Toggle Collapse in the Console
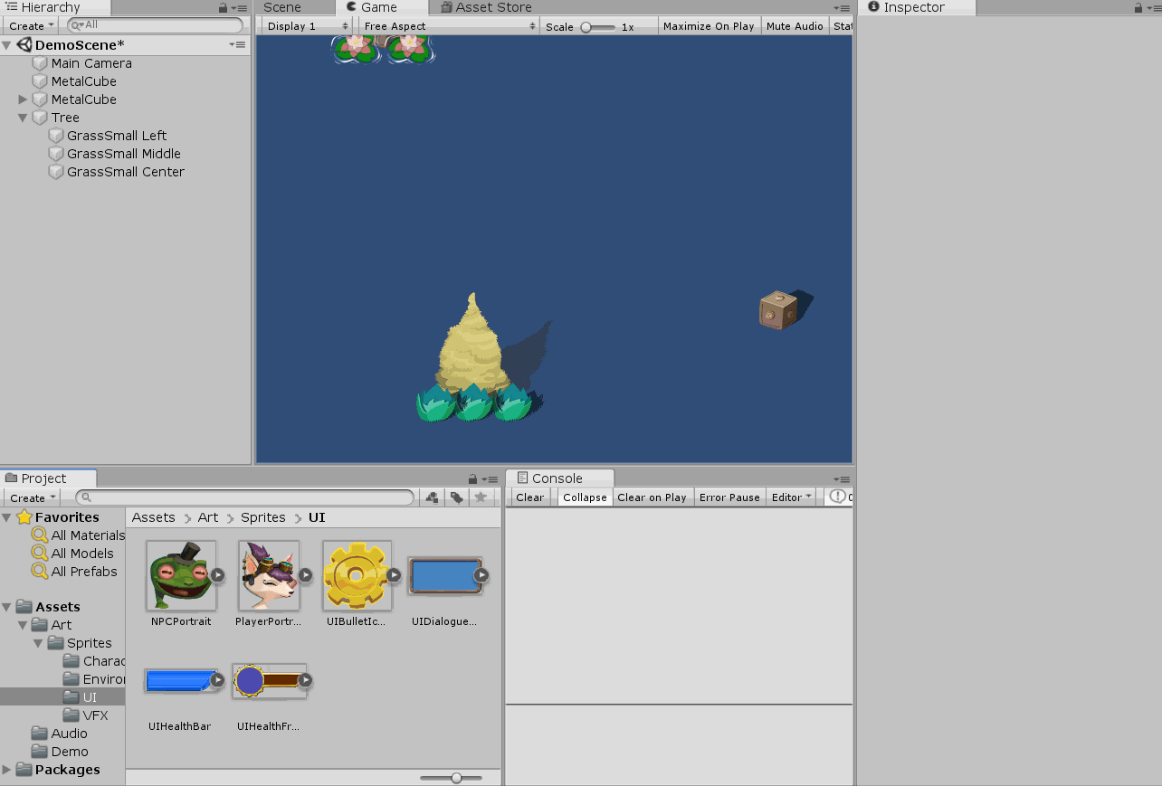The width and height of the screenshot is (1162, 786). (585, 497)
